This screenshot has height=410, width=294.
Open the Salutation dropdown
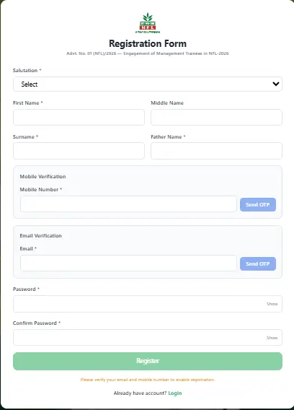[148, 84]
